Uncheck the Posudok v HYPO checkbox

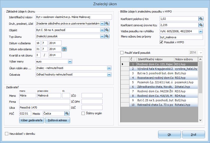pos(161,42)
